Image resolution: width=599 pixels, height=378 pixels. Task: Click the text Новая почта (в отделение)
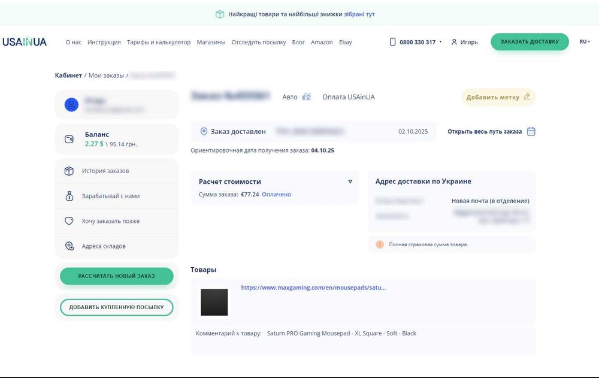click(491, 201)
